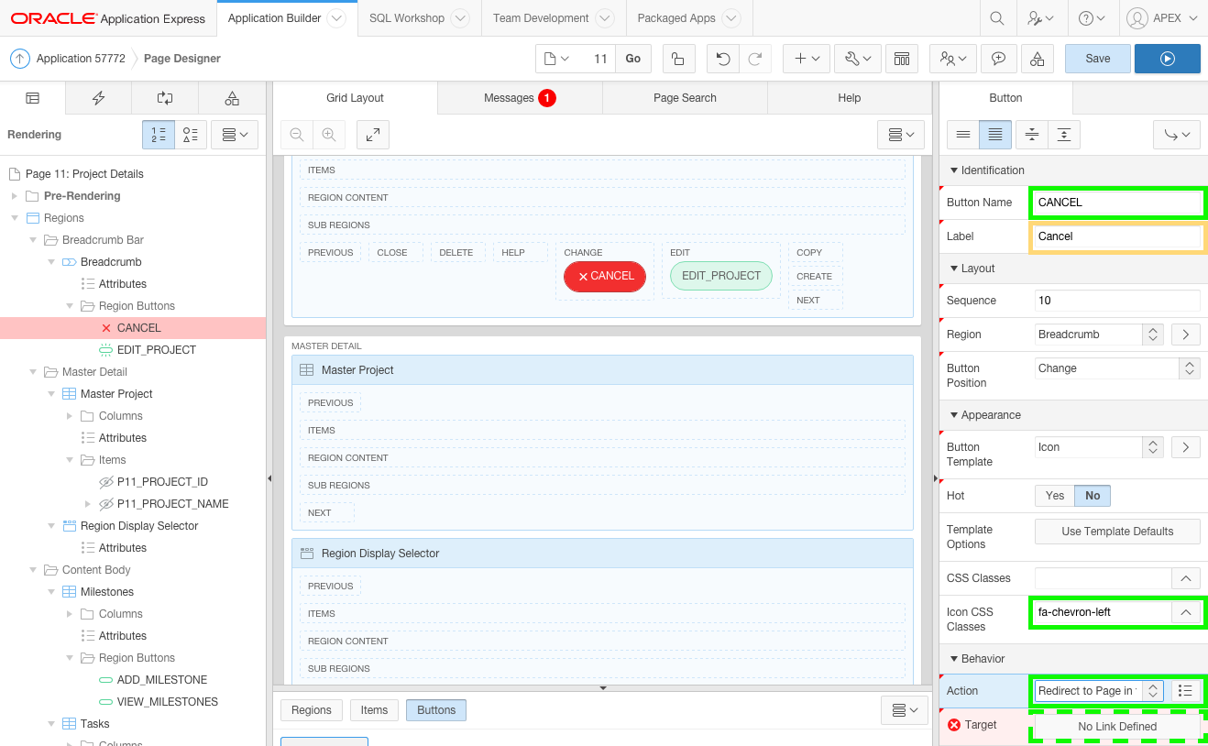This screenshot has width=1208, height=746.
Task: Collapse the Master Detail tree node
Action: (32, 372)
